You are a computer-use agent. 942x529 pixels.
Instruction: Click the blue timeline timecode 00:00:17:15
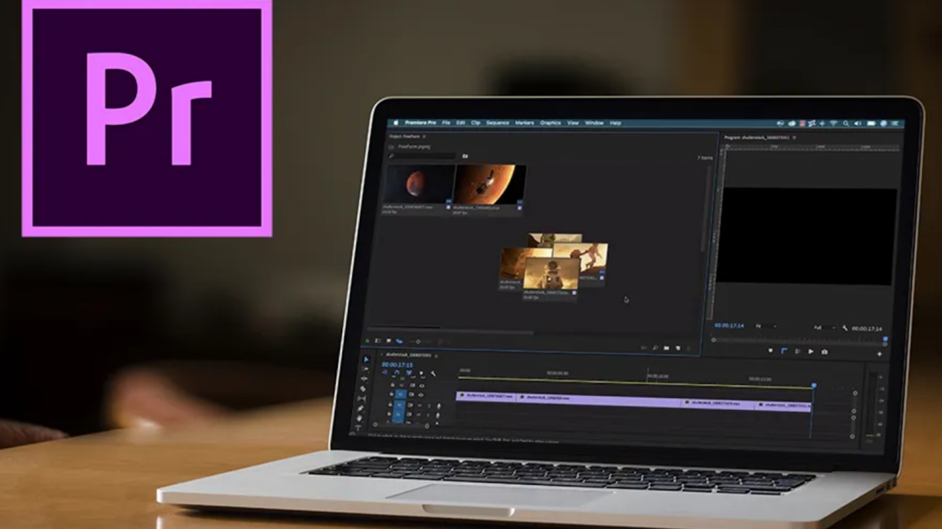[397, 365]
